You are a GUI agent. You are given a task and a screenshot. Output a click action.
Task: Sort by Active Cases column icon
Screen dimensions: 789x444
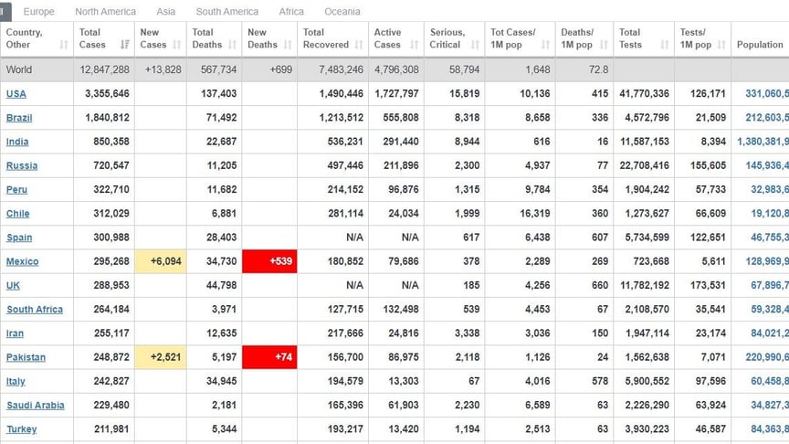point(414,45)
